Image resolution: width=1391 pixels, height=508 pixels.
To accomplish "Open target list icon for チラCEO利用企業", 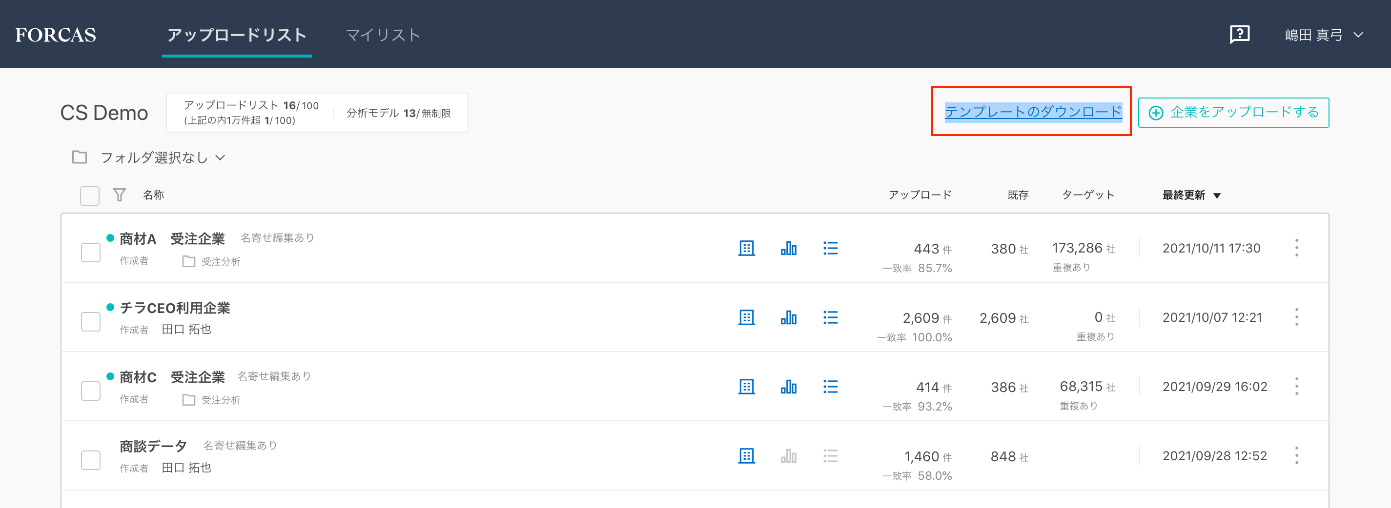I will tap(830, 318).
